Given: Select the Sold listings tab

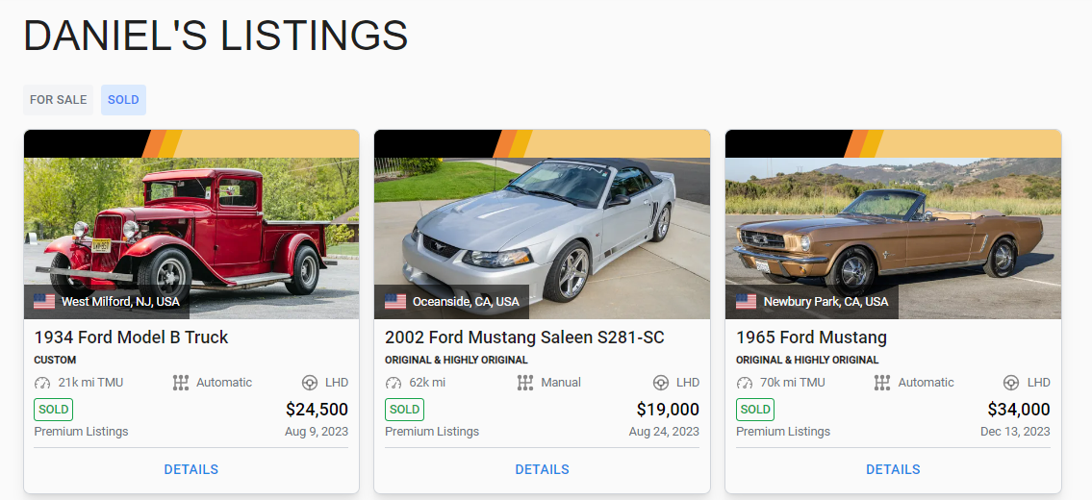Looking at the screenshot, I should point(123,100).
